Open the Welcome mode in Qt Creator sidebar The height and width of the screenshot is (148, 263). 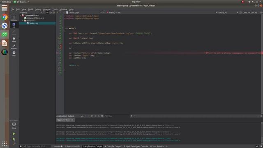point(14,18)
